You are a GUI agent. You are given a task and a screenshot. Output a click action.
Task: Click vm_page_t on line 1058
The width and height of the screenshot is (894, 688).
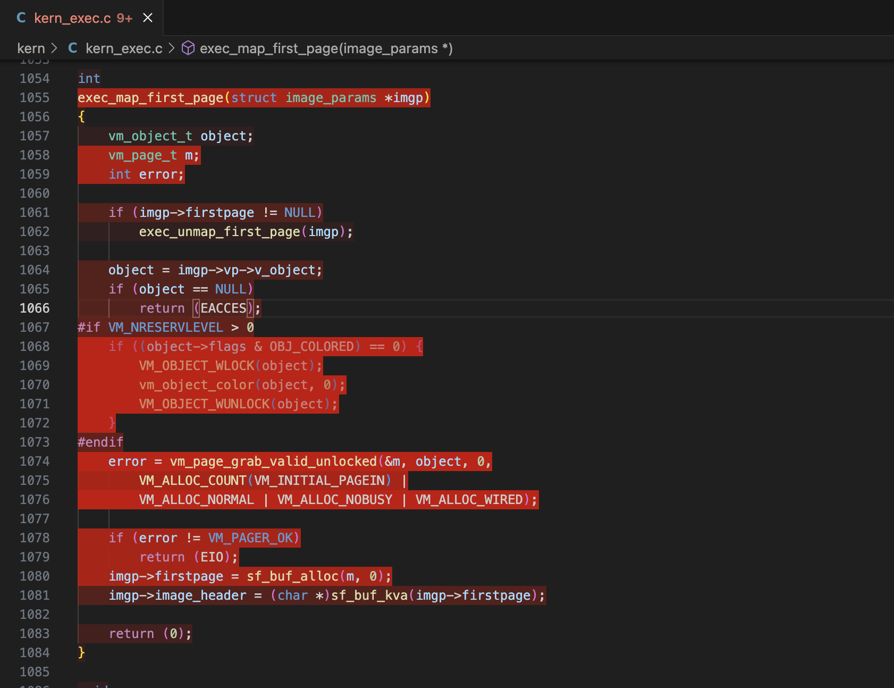point(142,155)
